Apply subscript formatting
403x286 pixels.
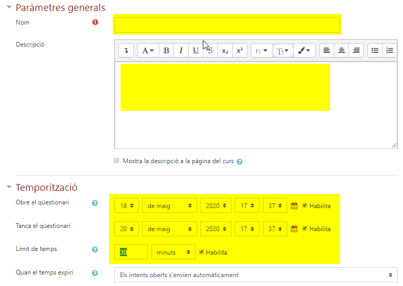225,51
